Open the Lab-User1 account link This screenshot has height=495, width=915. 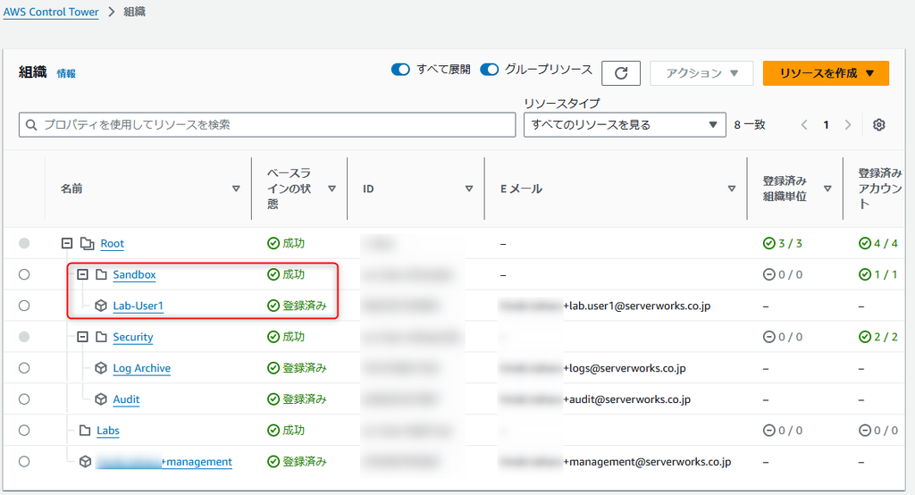[138, 306]
